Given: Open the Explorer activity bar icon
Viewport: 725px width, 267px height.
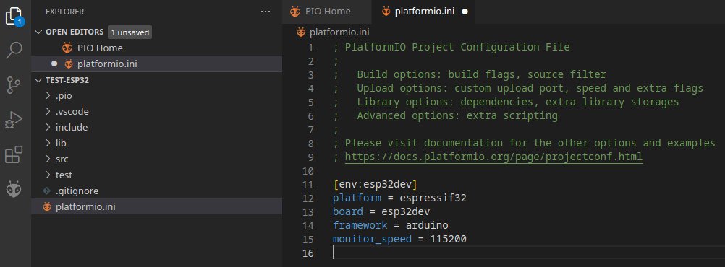Looking at the screenshot, I should (x=14, y=16).
